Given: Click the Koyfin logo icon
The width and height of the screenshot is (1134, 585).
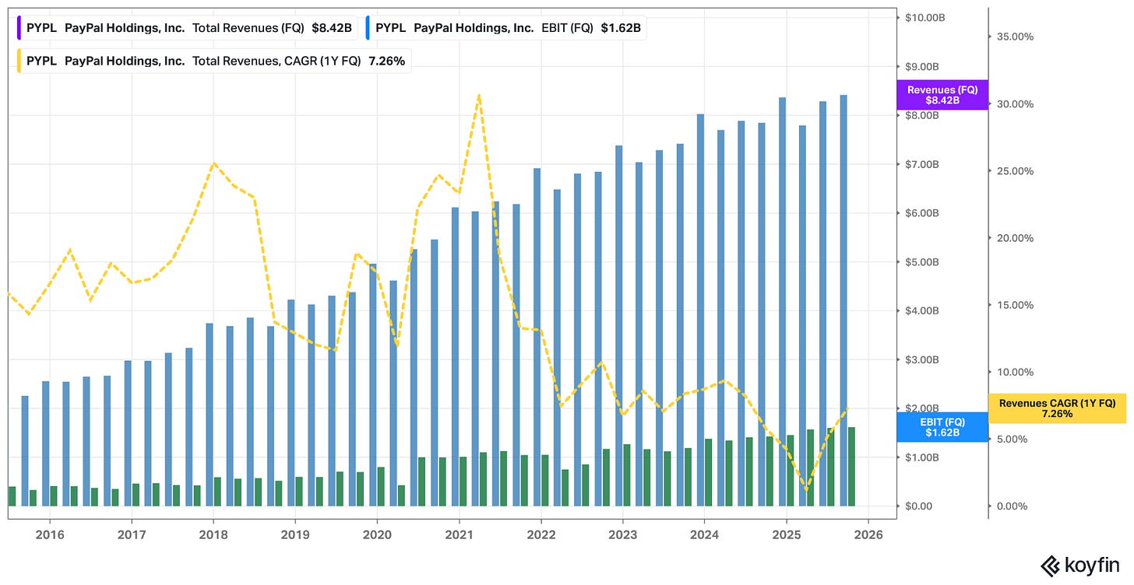Looking at the screenshot, I should (x=1051, y=566).
